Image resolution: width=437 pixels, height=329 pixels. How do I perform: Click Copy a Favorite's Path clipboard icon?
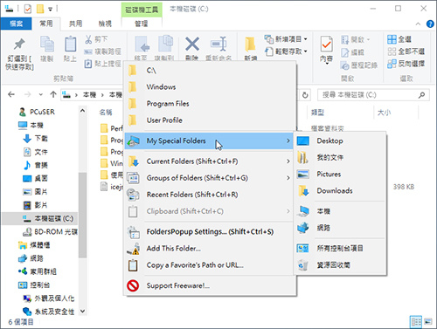tap(133, 265)
